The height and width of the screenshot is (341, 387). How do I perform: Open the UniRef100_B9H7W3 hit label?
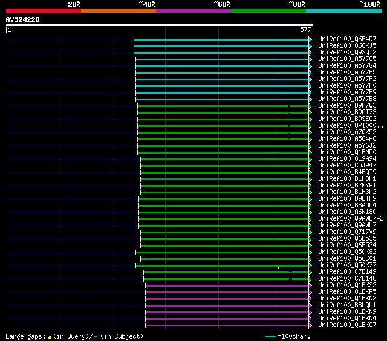[x=347, y=106]
